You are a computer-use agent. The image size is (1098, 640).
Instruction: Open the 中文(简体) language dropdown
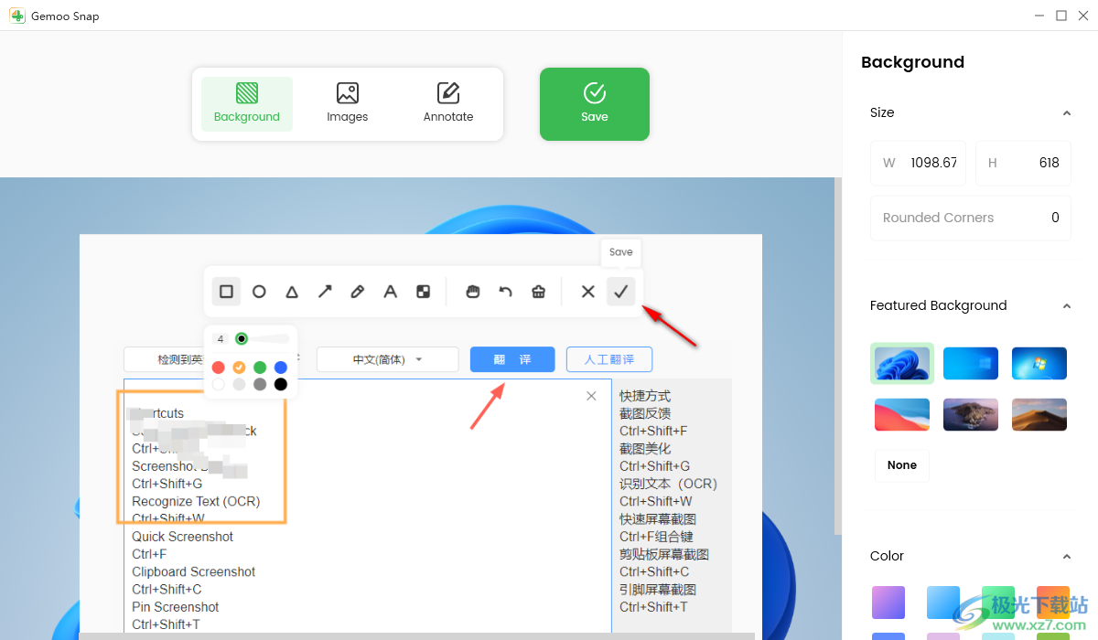pyautogui.click(x=388, y=359)
